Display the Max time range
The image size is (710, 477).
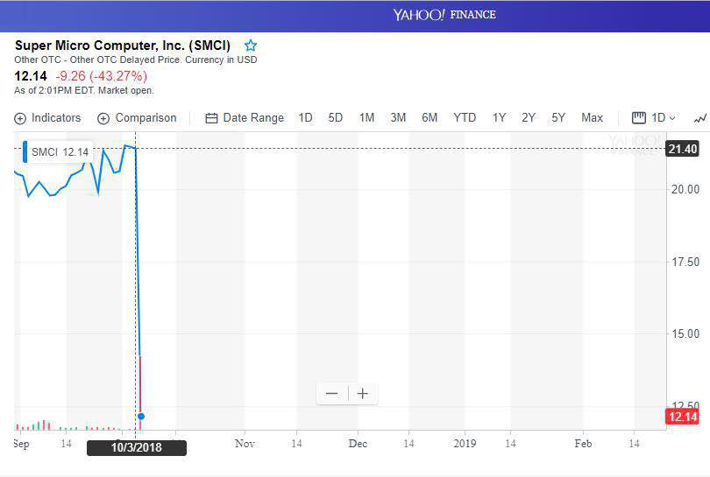click(592, 118)
